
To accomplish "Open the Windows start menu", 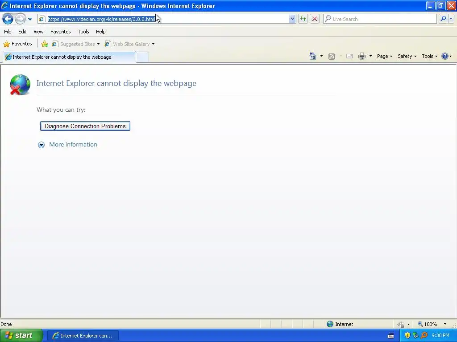I will 21,336.
